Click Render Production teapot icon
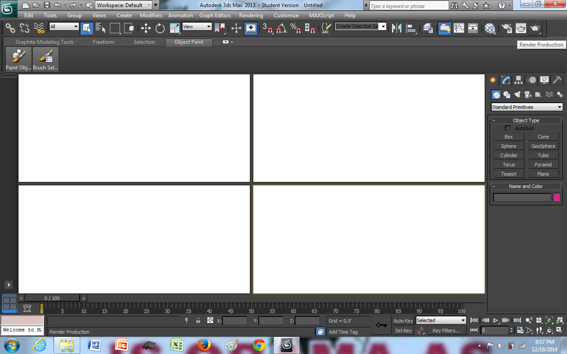 [536, 28]
